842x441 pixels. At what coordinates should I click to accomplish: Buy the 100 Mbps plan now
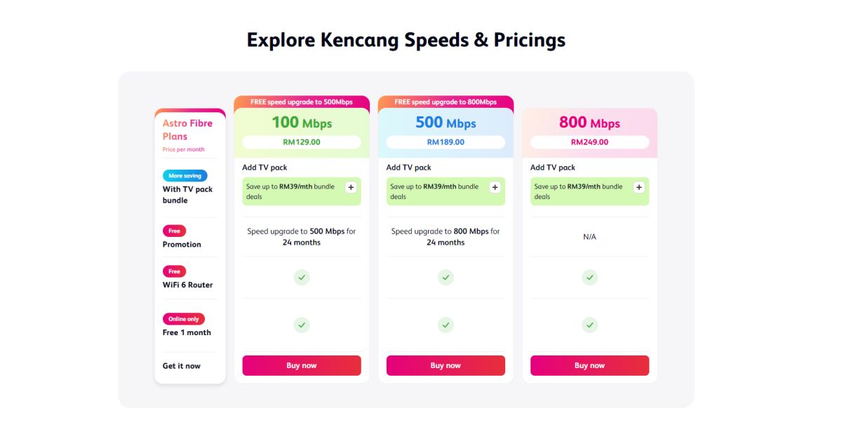[302, 365]
